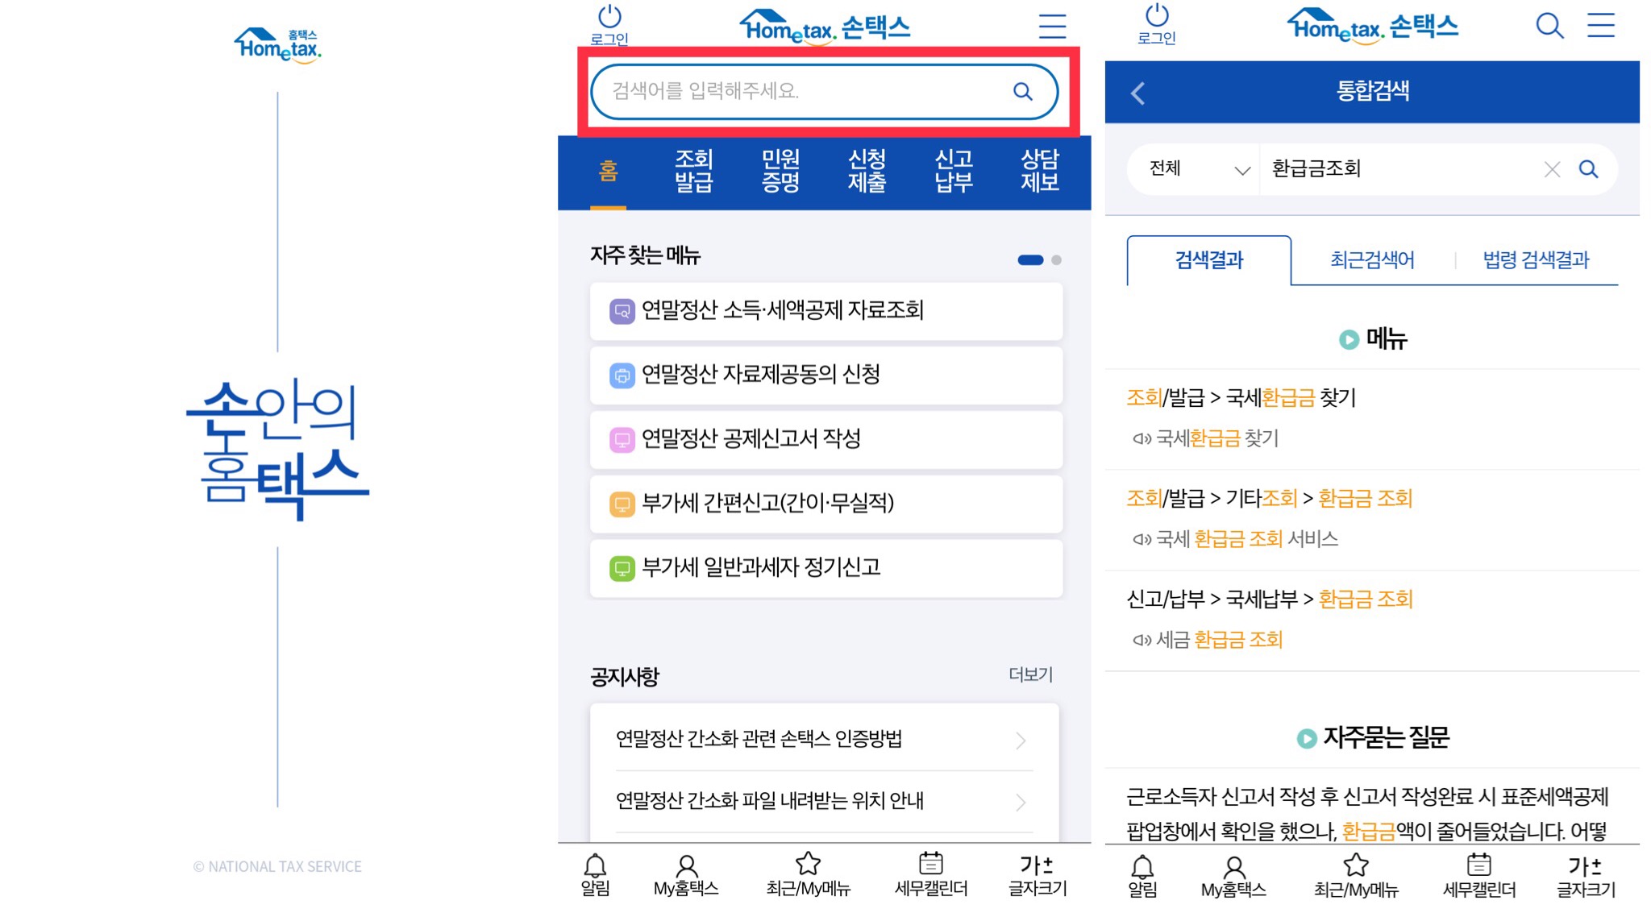
Task: Open result 신고/납부 > 국세납부 > 환급금 조회
Action: click(x=1270, y=600)
